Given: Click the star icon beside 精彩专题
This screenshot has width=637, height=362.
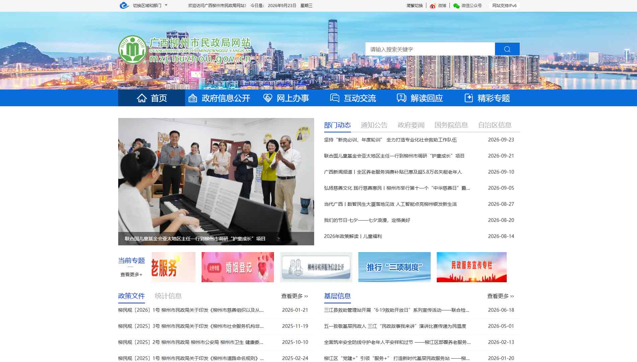Looking at the screenshot, I should pyautogui.click(x=469, y=98).
